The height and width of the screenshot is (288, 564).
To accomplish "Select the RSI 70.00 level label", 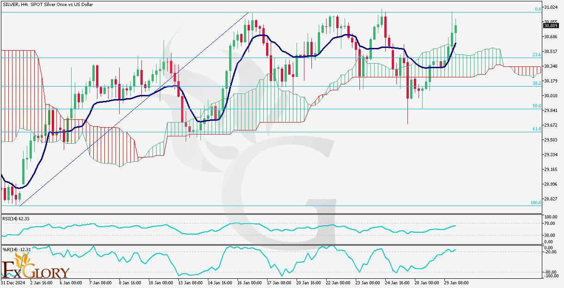I will (550, 223).
